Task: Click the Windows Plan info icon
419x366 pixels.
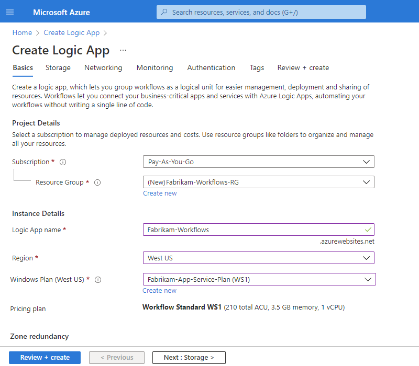Action: click(98, 279)
